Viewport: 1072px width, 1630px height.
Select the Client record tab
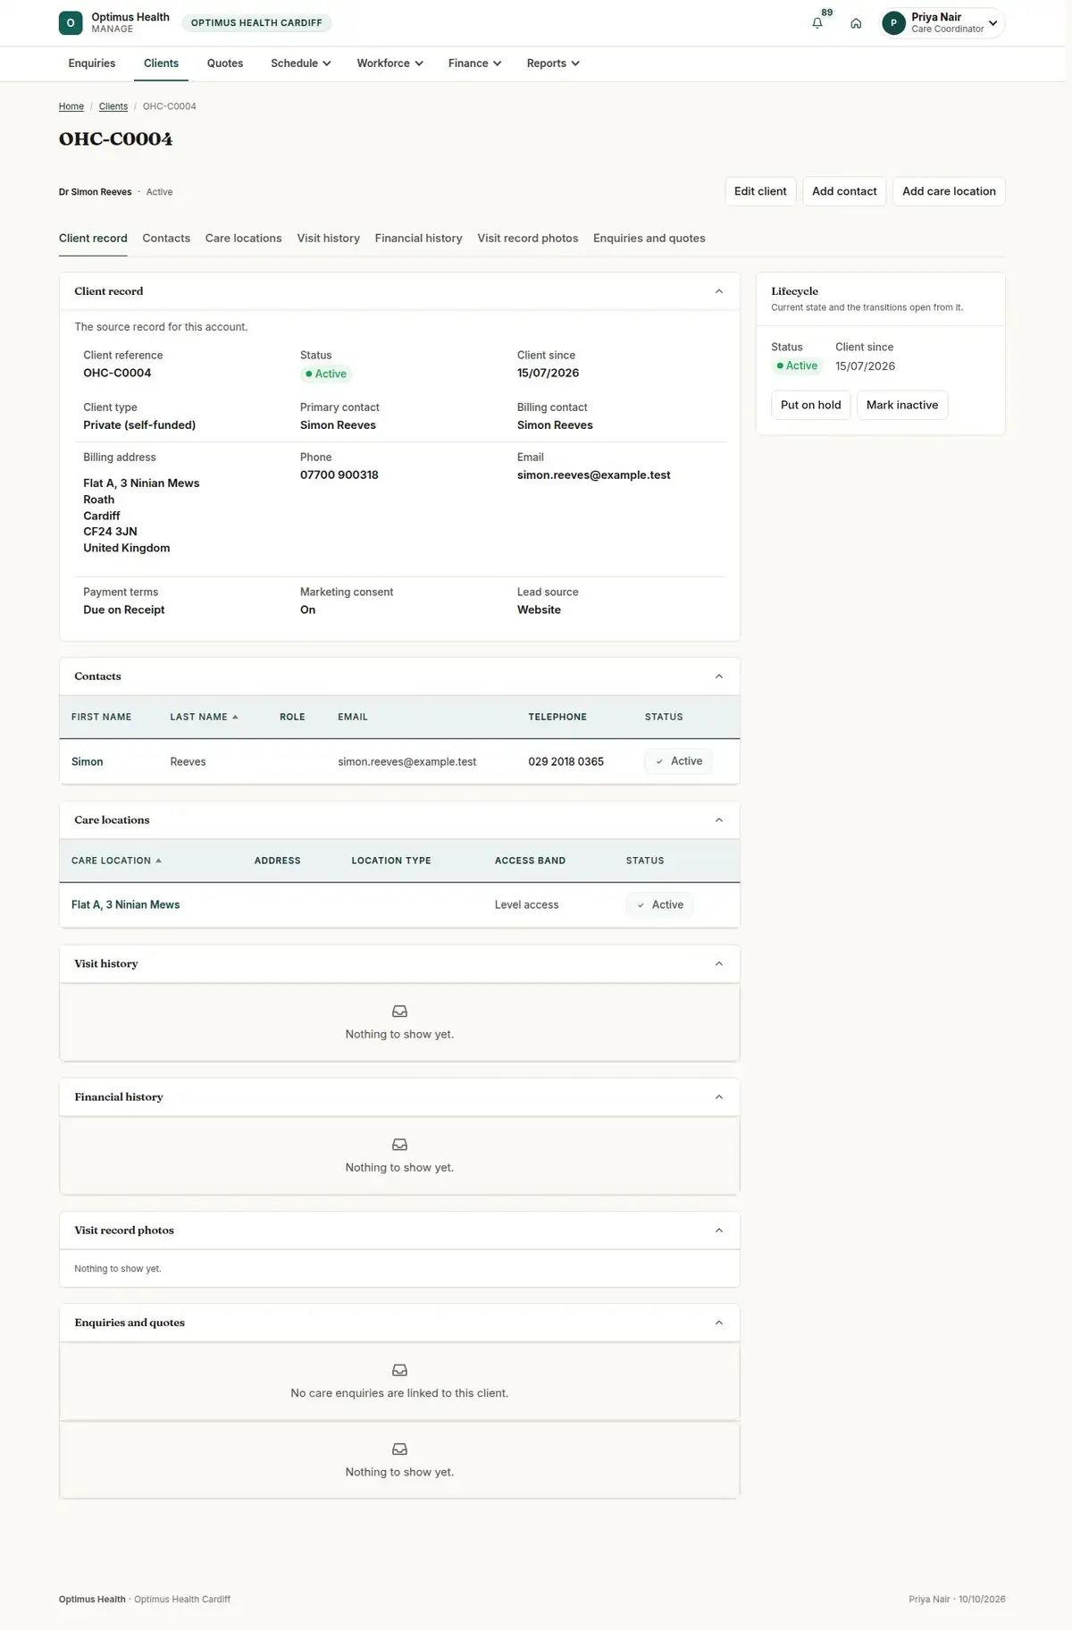pyautogui.click(x=93, y=239)
